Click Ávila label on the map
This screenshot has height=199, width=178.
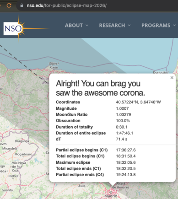(82, 186)
